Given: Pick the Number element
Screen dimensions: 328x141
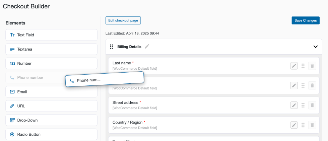Looking at the screenshot, I should pos(51,63).
